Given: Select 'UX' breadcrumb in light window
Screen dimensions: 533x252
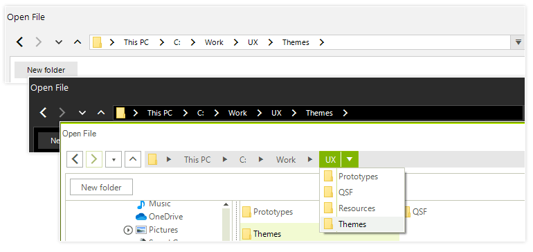Looking at the screenshot, I should coord(253,42).
